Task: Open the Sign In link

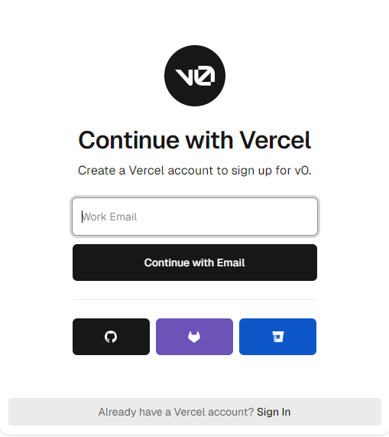Action: (x=274, y=412)
